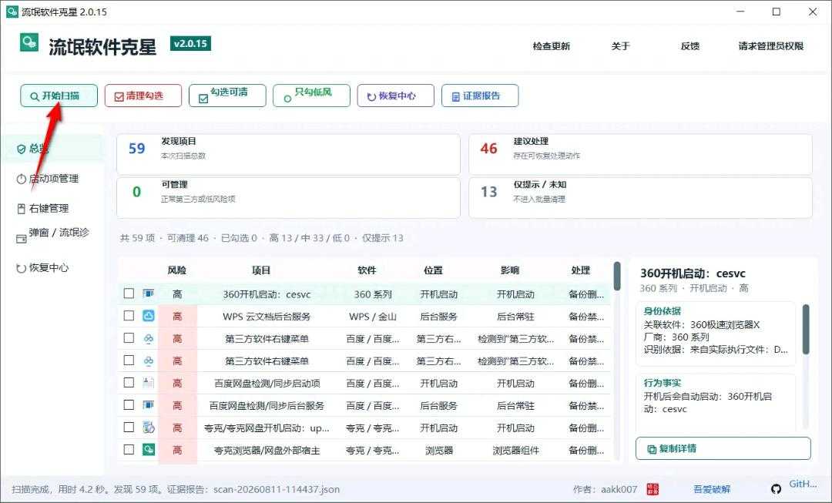Click 复制详情 to copy details

pos(723,449)
